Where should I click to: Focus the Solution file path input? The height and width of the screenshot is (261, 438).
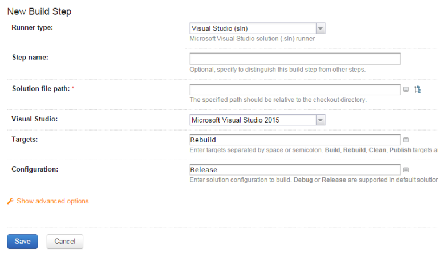[295, 89]
